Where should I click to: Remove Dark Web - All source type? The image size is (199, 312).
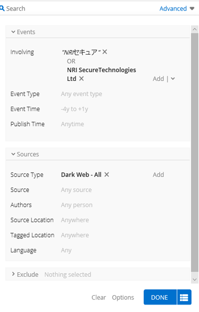point(107,175)
